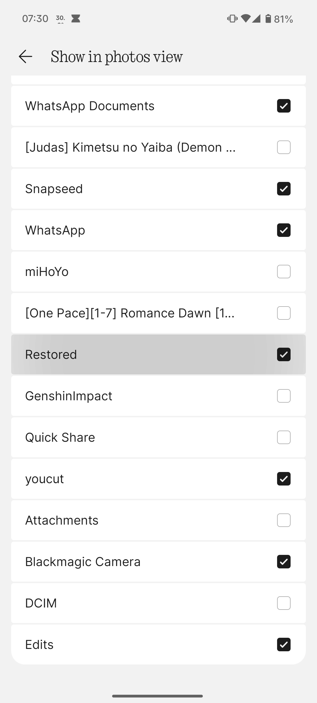The width and height of the screenshot is (317, 703).
Task: Tap the hourglass notification icon
Action: tap(76, 19)
